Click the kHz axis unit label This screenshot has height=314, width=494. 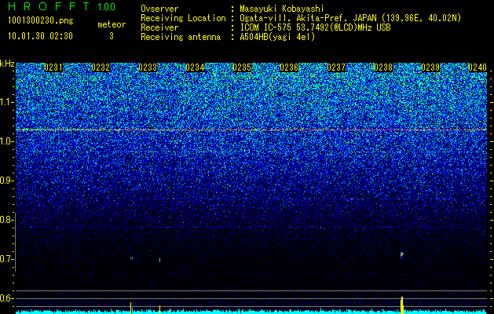7,64
